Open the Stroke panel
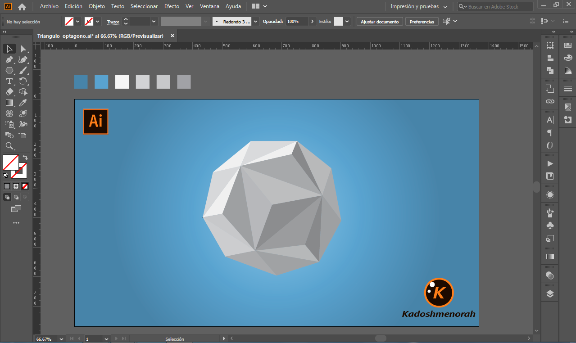The width and height of the screenshot is (576, 343). click(x=568, y=89)
